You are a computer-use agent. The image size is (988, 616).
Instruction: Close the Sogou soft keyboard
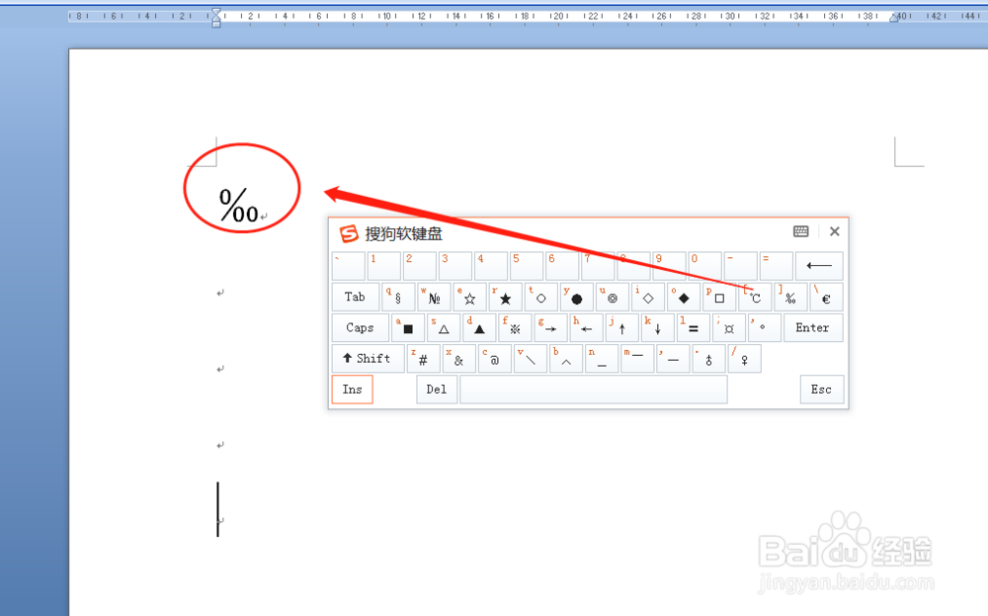[x=834, y=231]
